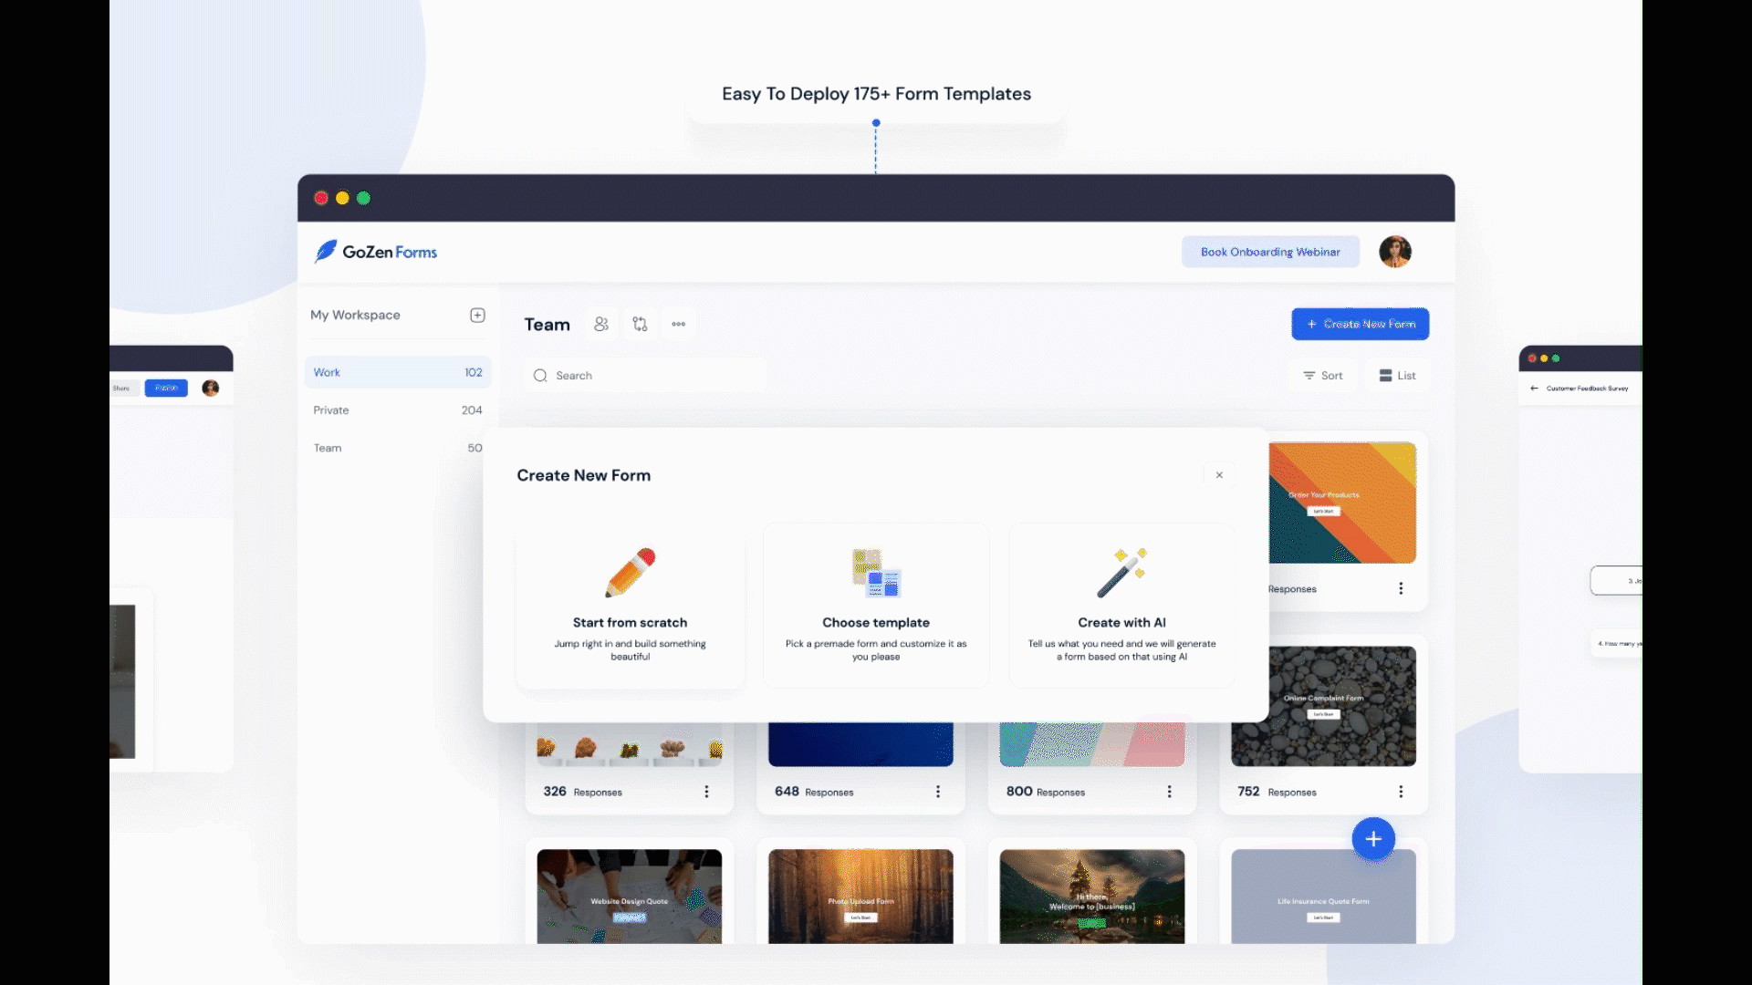Image resolution: width=1752 pixels, height=985 pixels.
Task: Choose the Start from scratch option
Action: [630, 606]
